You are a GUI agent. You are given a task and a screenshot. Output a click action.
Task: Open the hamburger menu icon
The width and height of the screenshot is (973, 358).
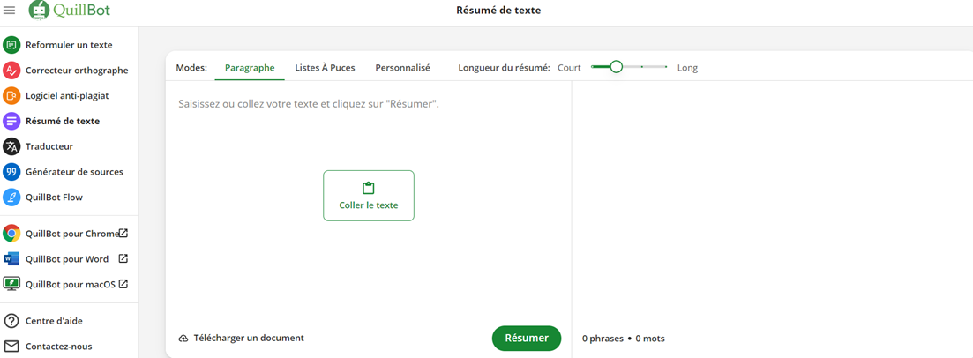coord(10,10)
